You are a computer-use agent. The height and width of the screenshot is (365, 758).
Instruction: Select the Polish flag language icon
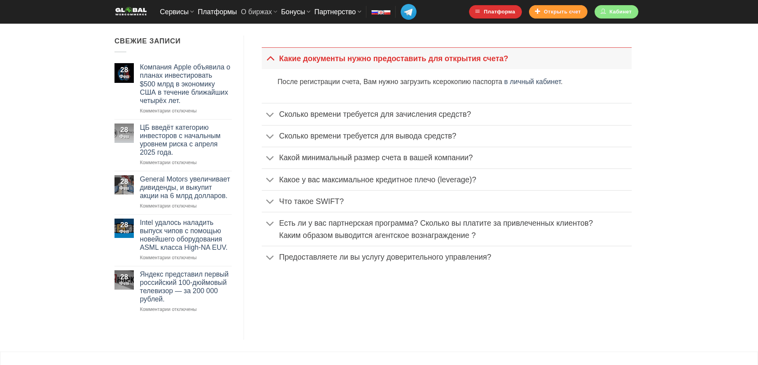tap(388, 12)
